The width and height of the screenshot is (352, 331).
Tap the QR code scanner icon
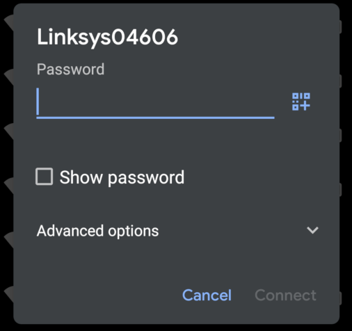[x=301, y=102]
